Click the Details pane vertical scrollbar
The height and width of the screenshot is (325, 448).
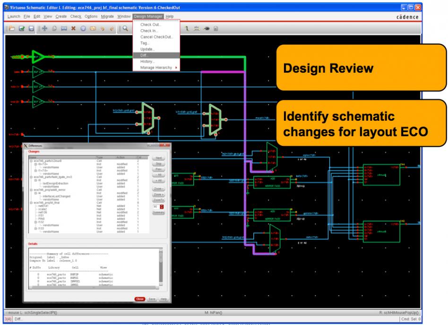(x=161, y=267)
